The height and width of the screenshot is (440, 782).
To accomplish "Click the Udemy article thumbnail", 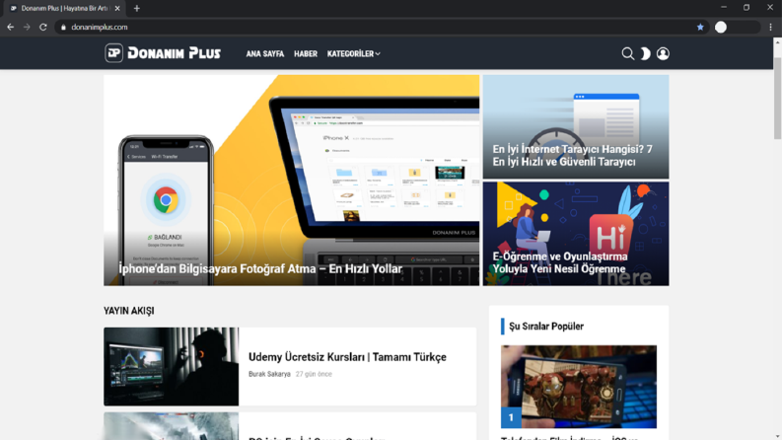I will (171, 366).
